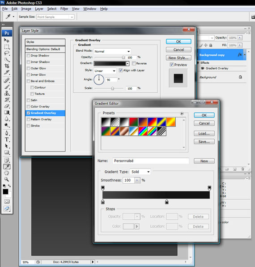
Task: Select the Lasso tool
Action: pos(7,53)
